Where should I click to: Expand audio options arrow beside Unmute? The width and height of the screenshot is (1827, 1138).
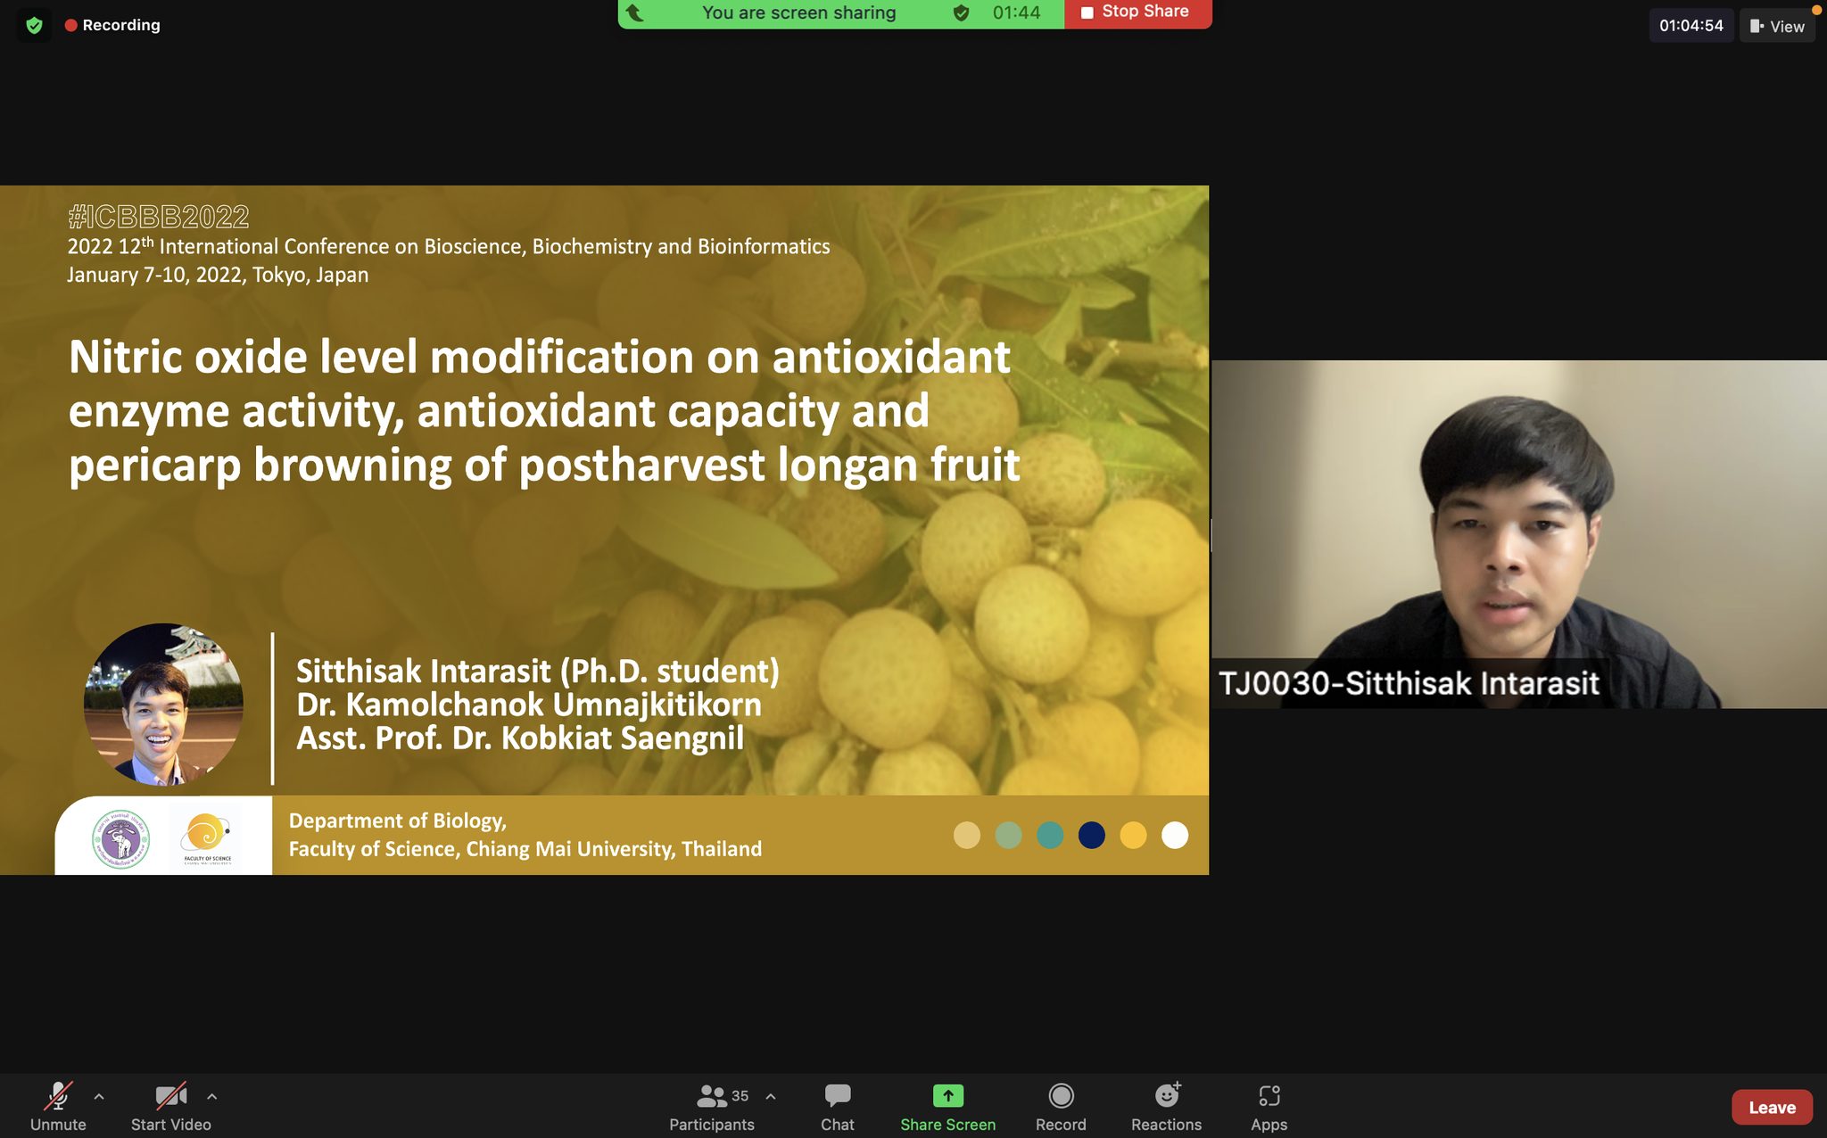(x=99, y=1097)
